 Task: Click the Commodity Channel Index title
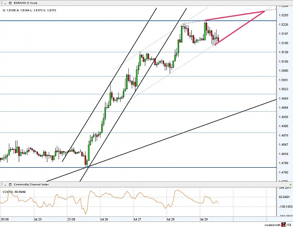coord(31,184)
